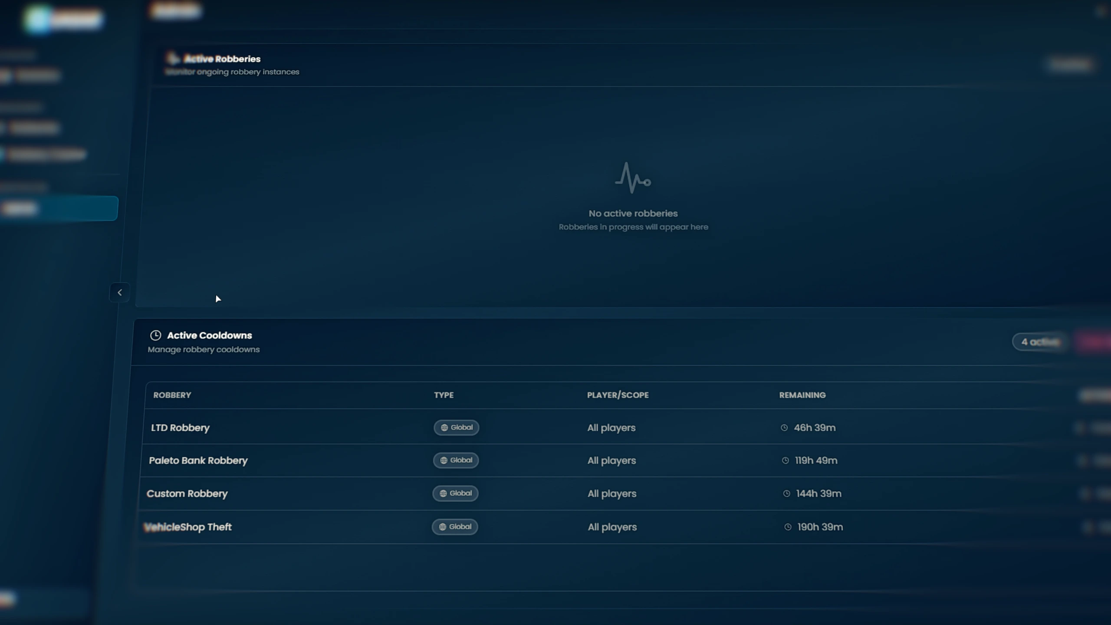Click the clock icon beside 190h 39m
1111x625 pixels.
[788, 527]
